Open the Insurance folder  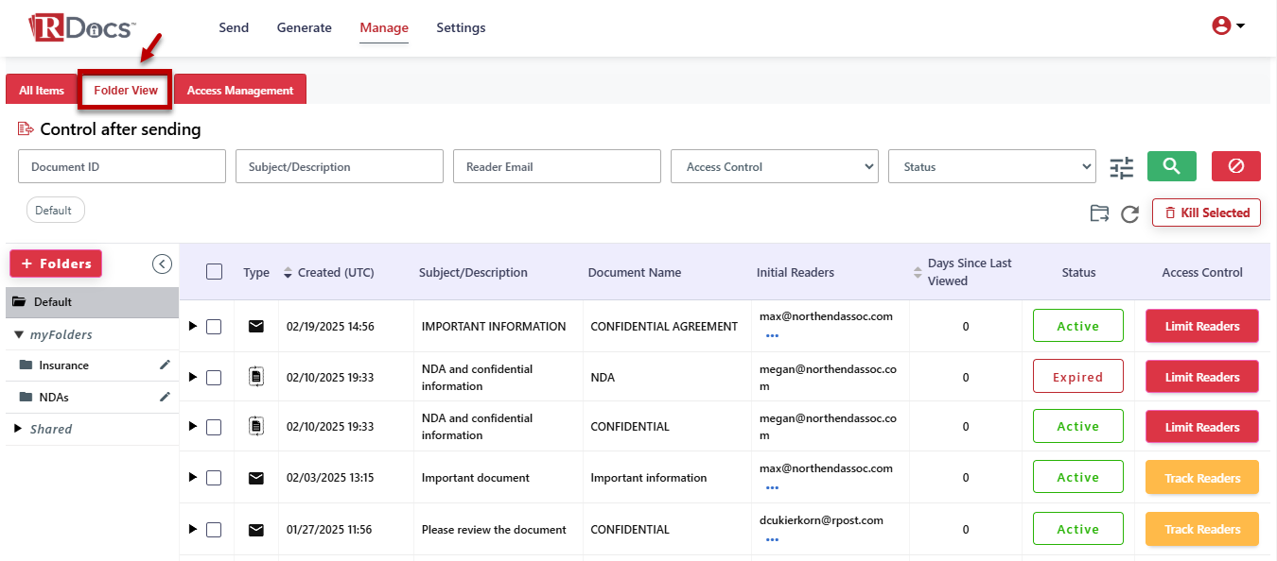(x=63, y=365)
